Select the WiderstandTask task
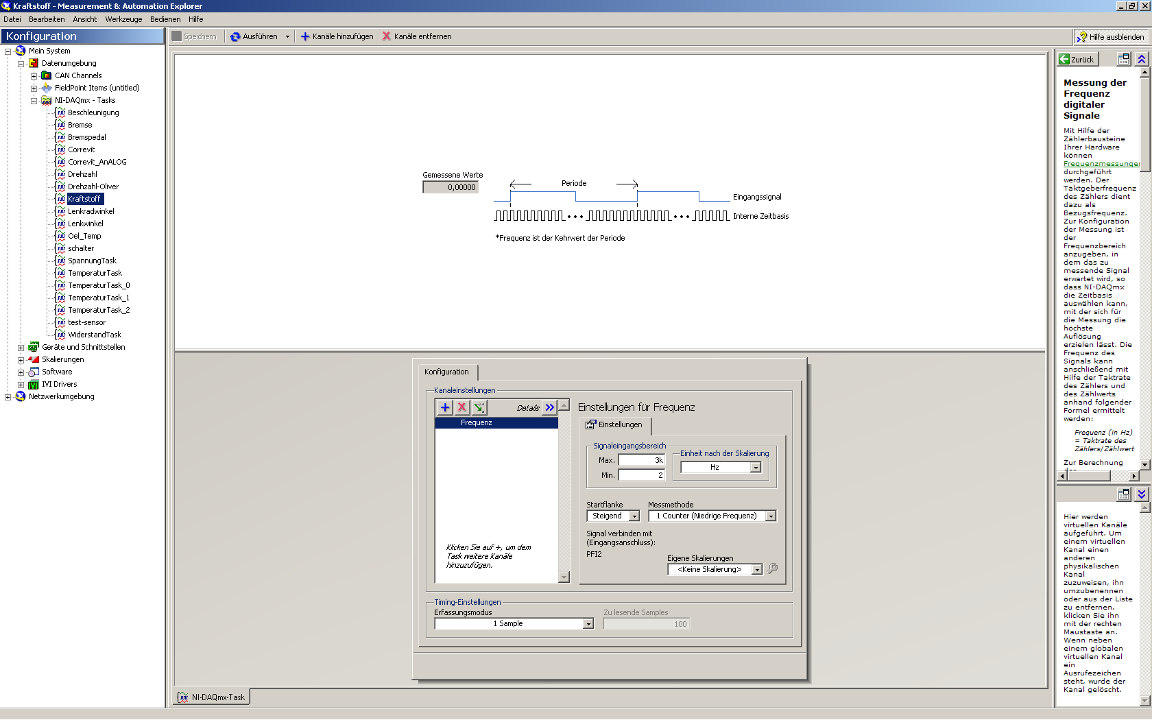 (95, 335)
